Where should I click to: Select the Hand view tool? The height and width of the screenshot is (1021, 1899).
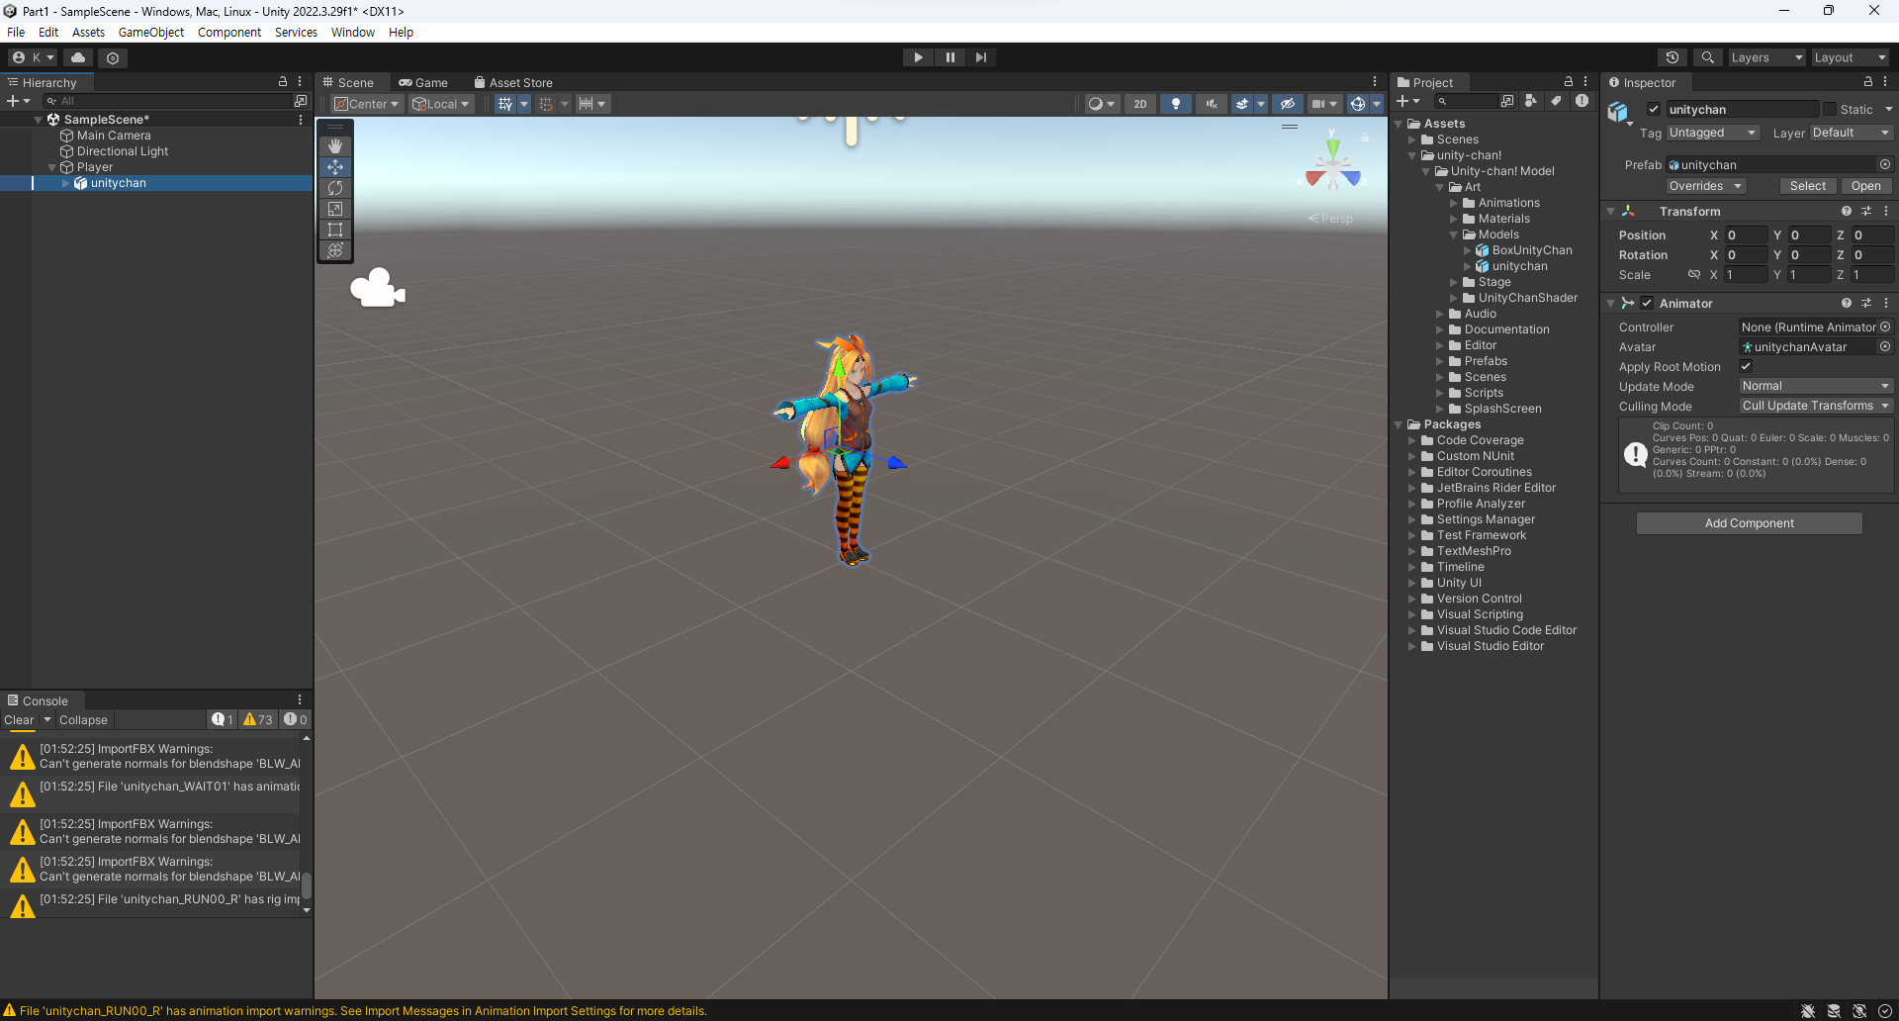coord(335,146)
